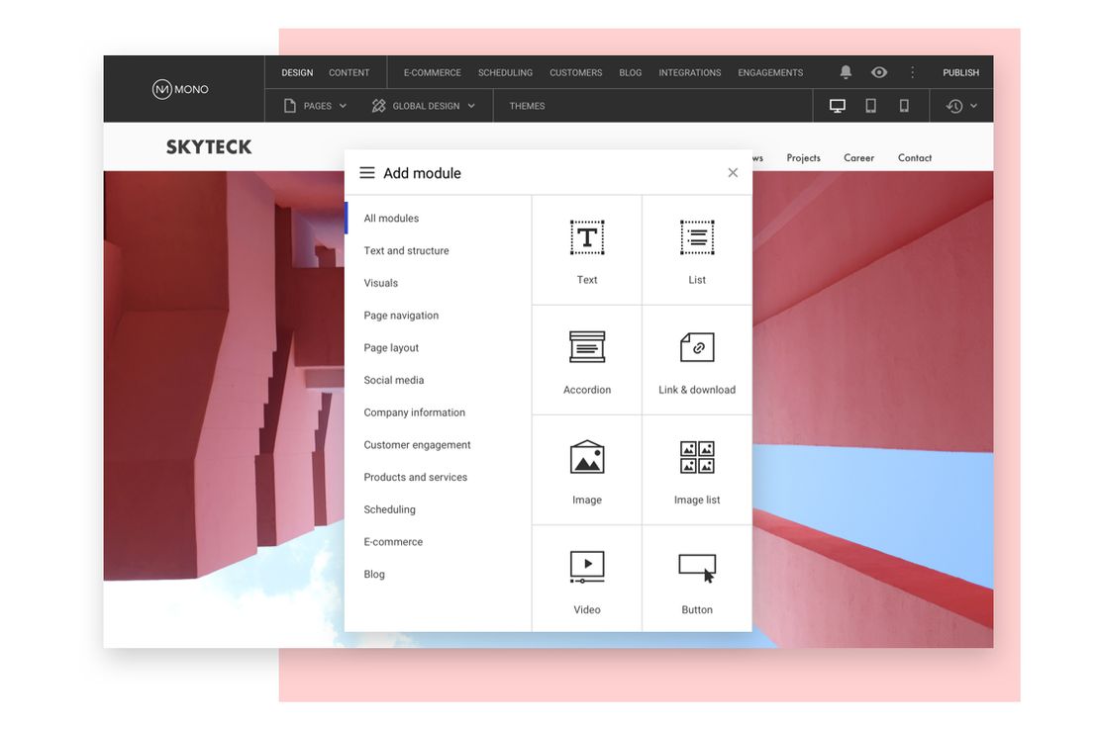
Task: Click the Publish button
Action: (960, 72)
